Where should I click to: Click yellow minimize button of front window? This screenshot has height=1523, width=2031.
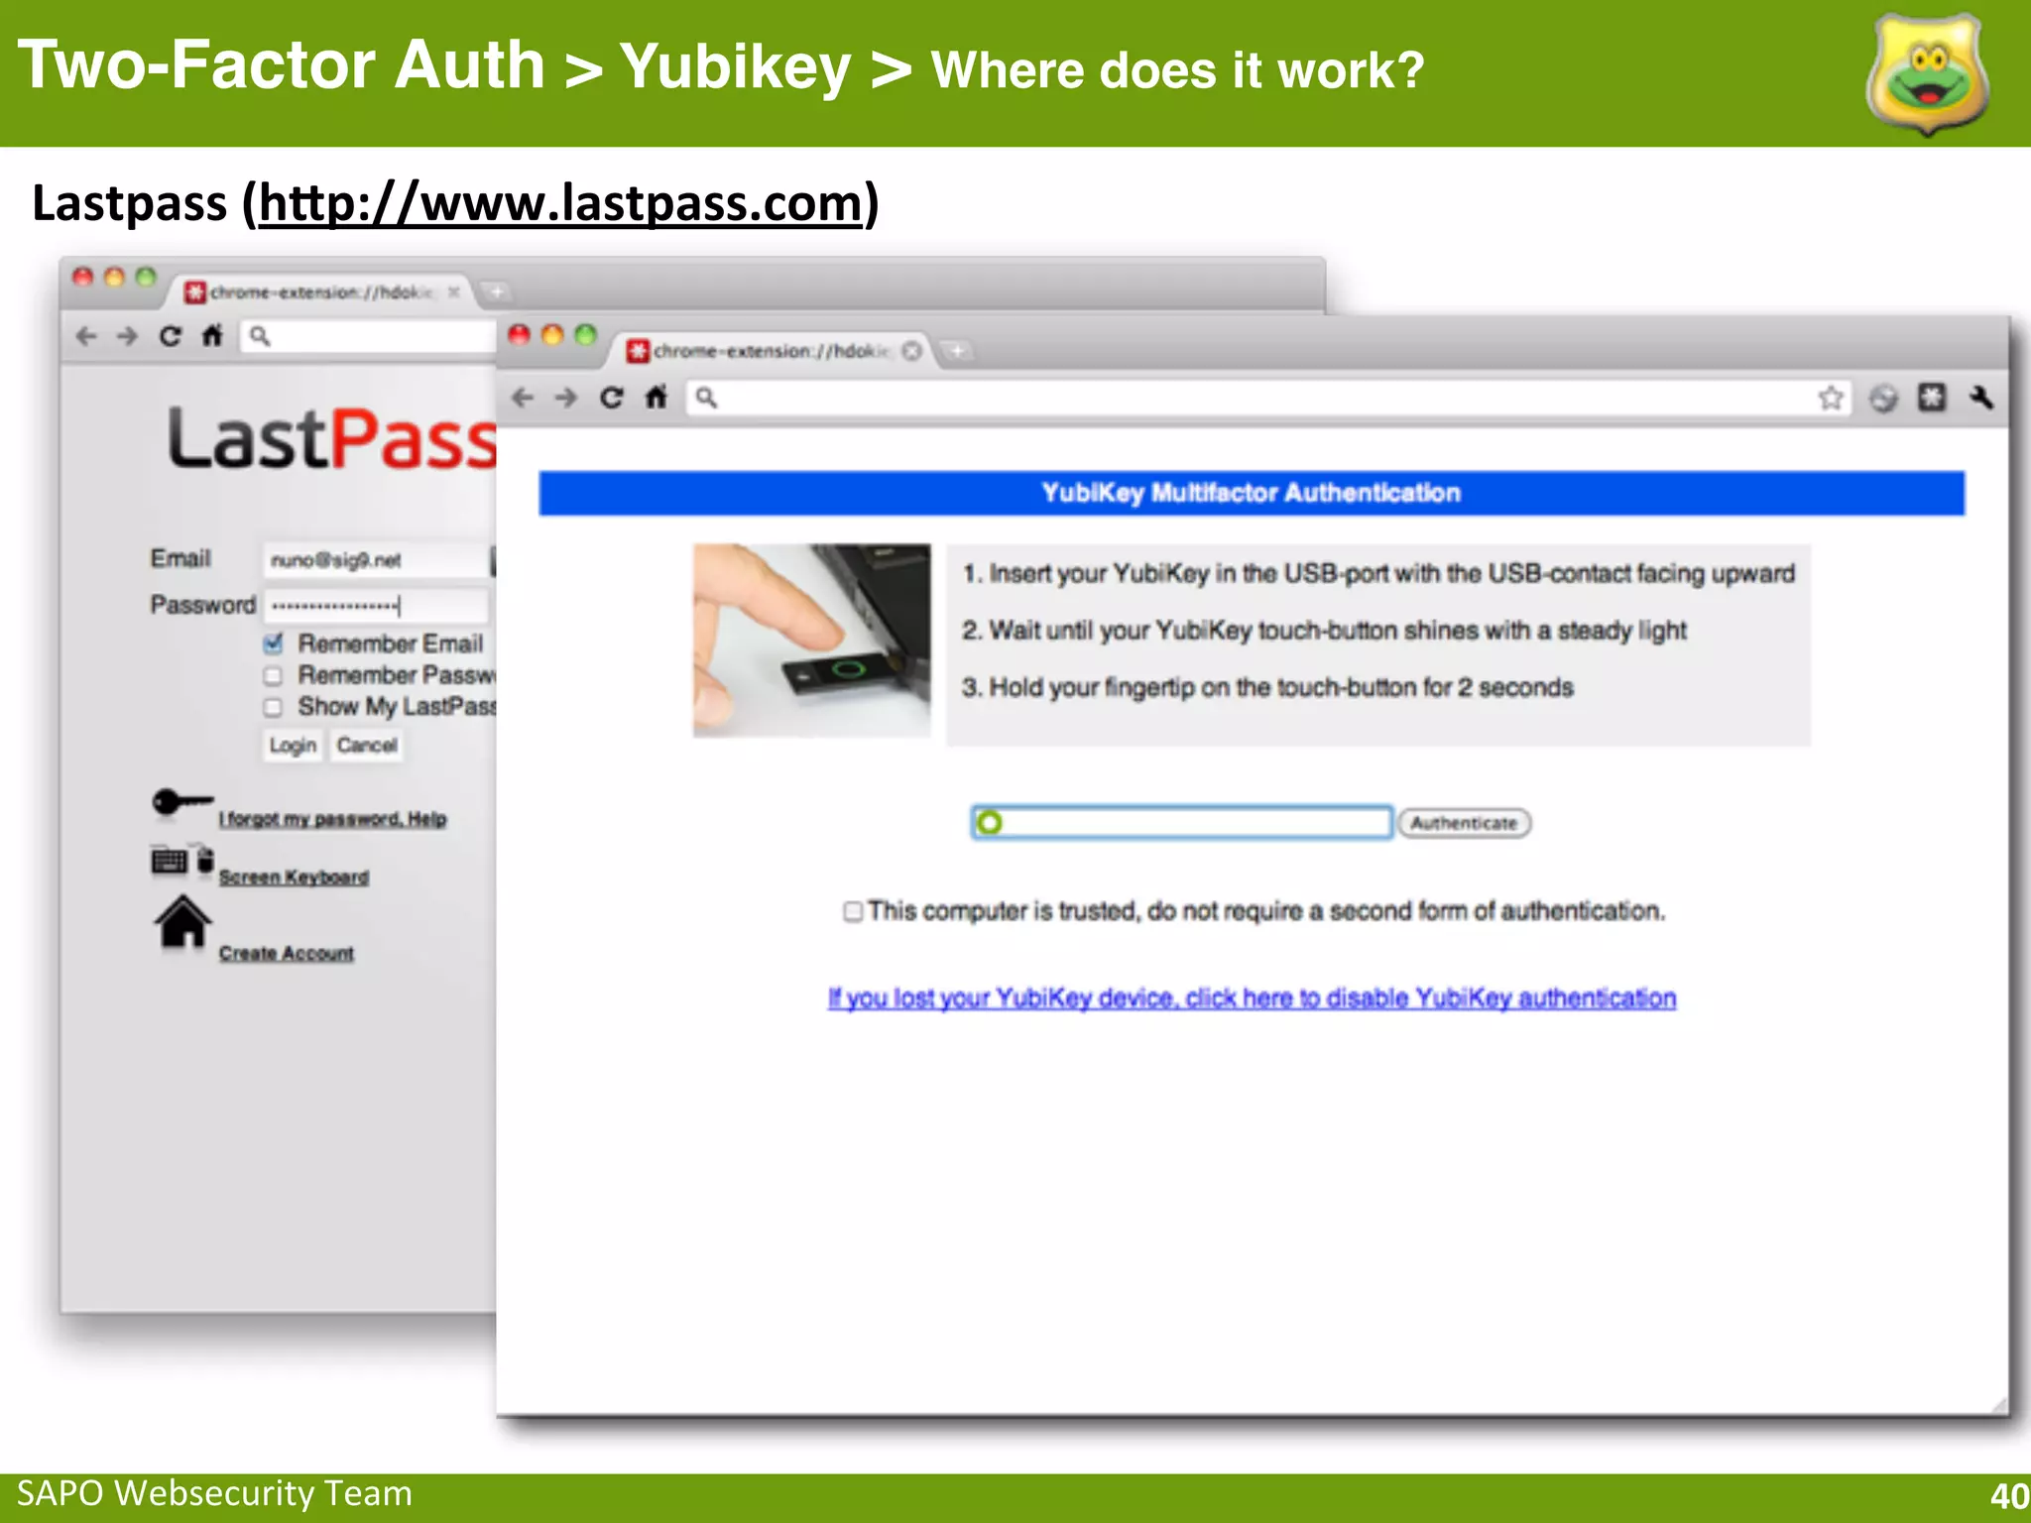pos(552,335)
